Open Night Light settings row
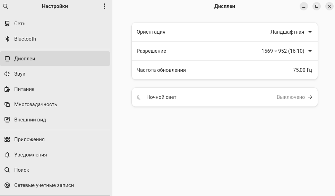The image size is (335, 196). tap(224, 97)
